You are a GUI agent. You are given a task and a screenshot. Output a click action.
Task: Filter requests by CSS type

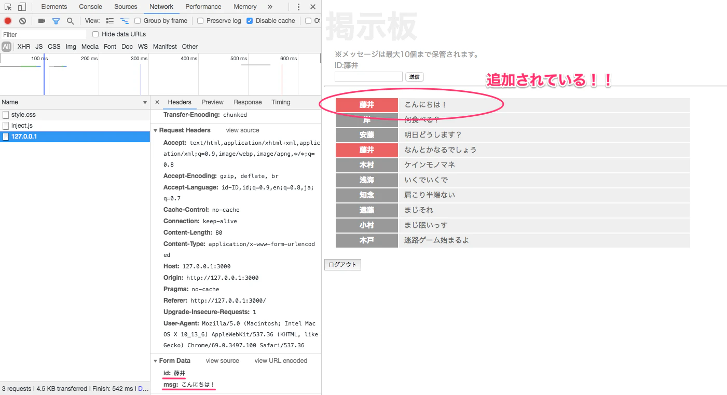(54, 47)
